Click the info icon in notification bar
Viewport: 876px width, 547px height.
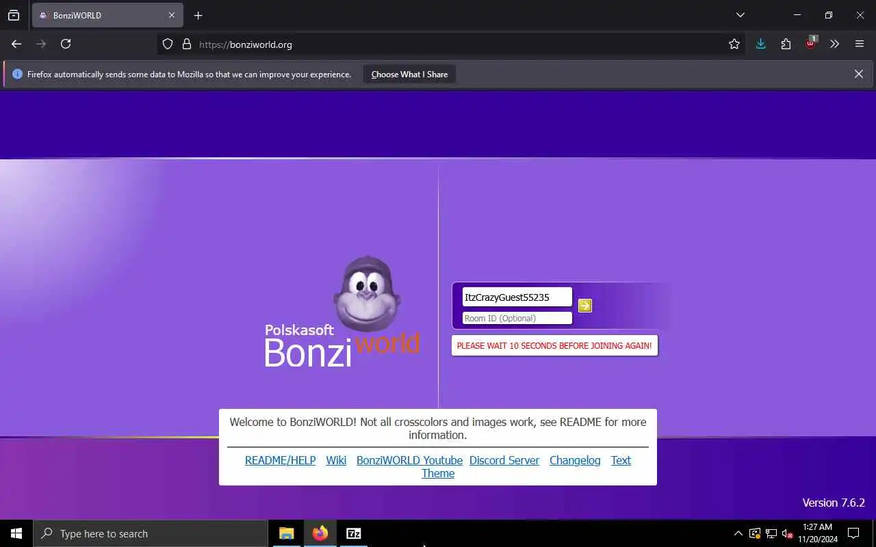click(17, 74)
